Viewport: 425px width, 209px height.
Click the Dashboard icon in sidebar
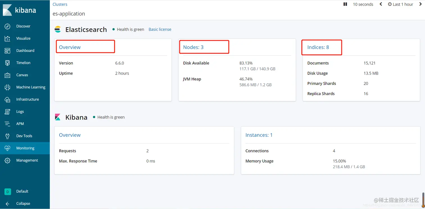[8, 51]
